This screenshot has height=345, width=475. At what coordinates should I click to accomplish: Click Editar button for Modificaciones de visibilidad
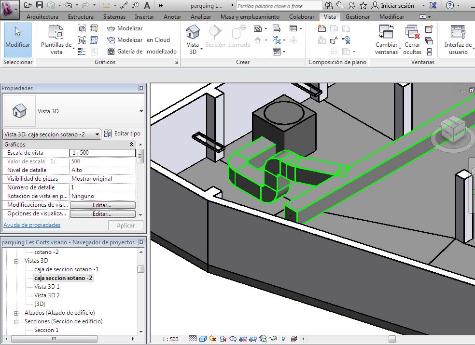click(102, 205)
